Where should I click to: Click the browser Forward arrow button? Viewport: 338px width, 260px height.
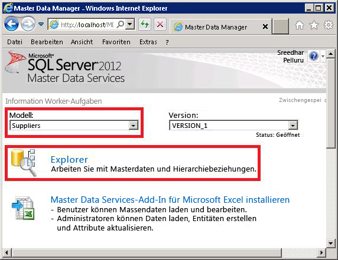pos(28,24)
